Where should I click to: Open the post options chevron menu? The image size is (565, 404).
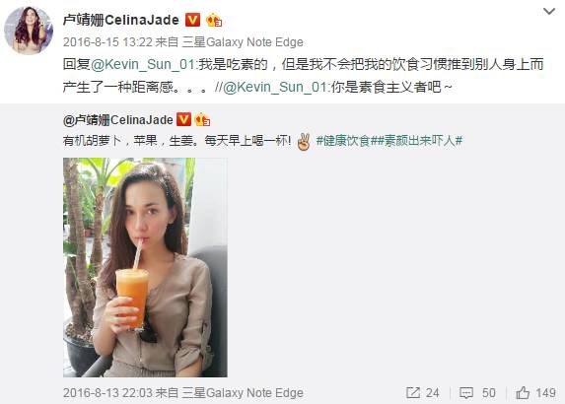click(x=549, y=12)
